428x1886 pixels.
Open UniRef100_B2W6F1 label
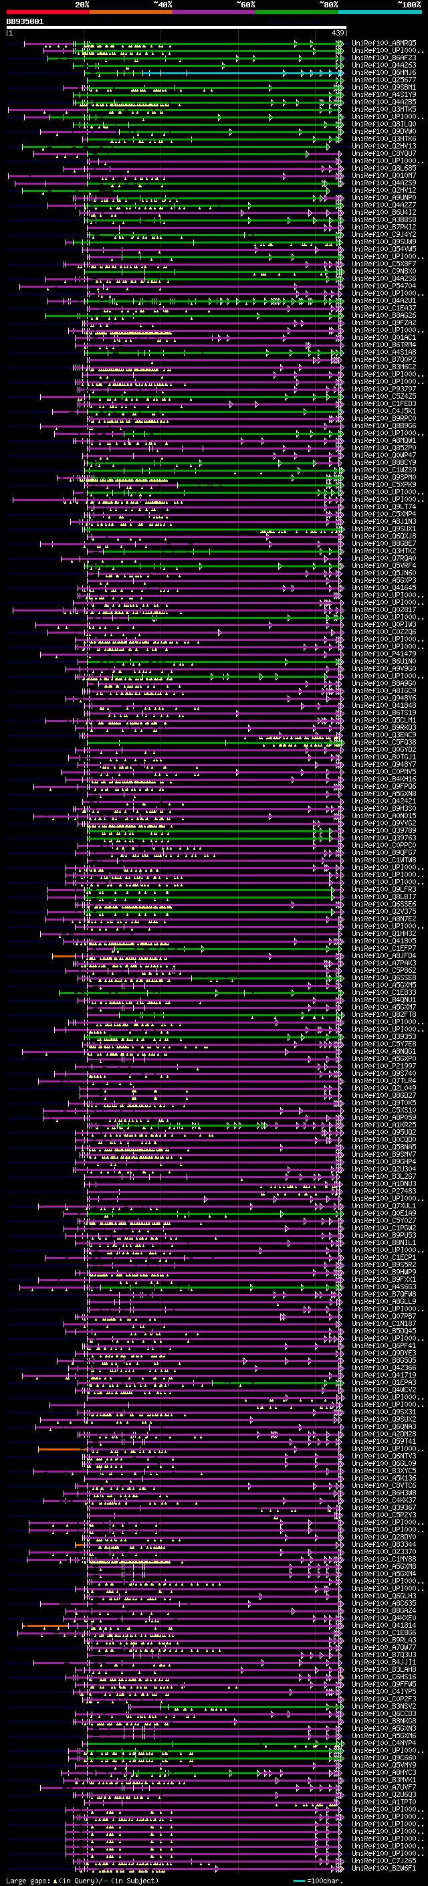click(384, 1868)
